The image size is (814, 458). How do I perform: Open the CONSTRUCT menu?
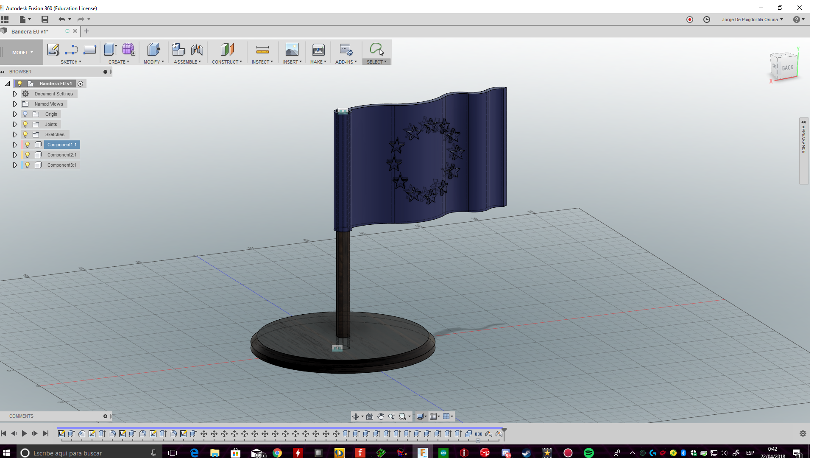coord(227,62)
